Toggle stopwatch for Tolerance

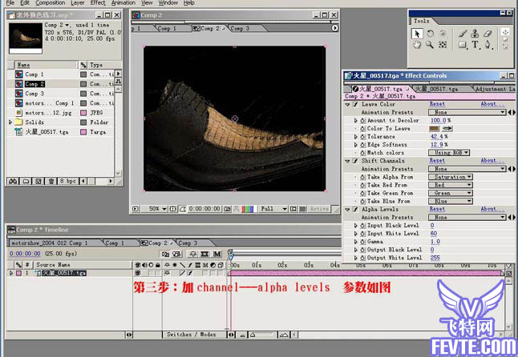coord(362,137)
